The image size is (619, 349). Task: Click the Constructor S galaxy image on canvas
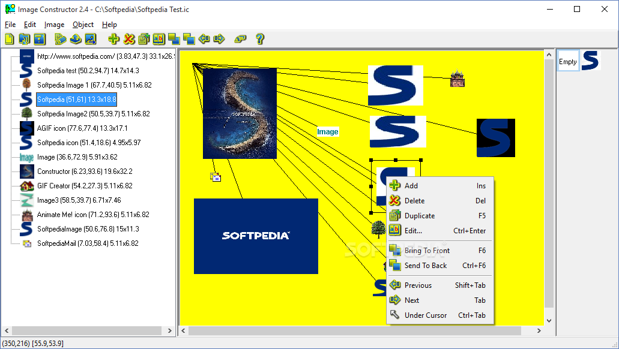click(240, 113)
